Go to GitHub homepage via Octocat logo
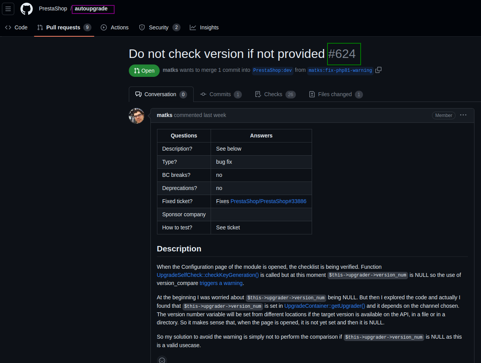 pos(27,8)
